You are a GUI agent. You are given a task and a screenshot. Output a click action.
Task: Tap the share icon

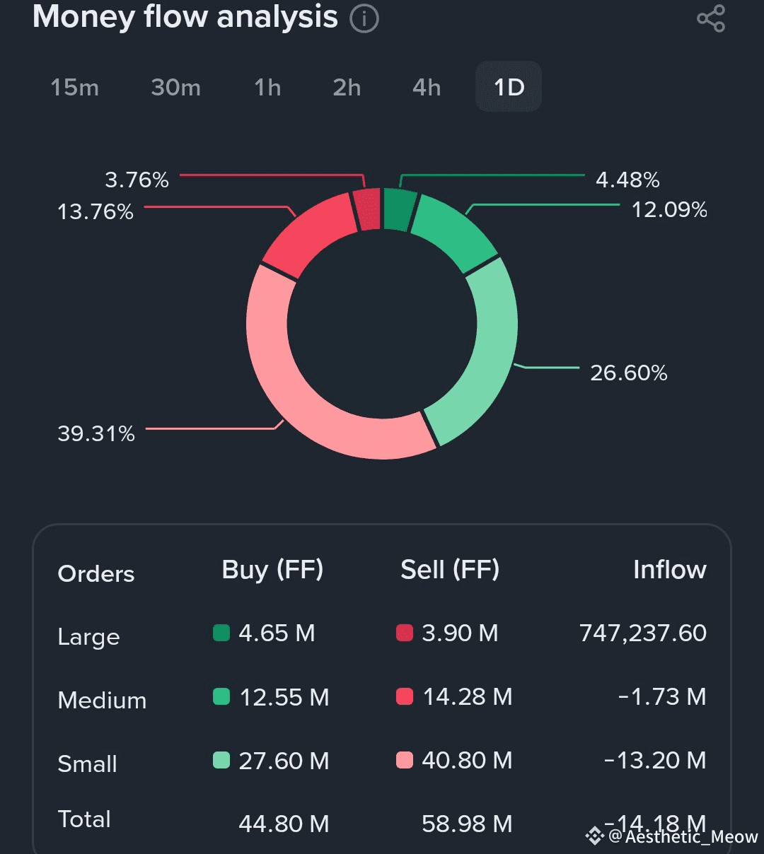(x=711, y=18)
